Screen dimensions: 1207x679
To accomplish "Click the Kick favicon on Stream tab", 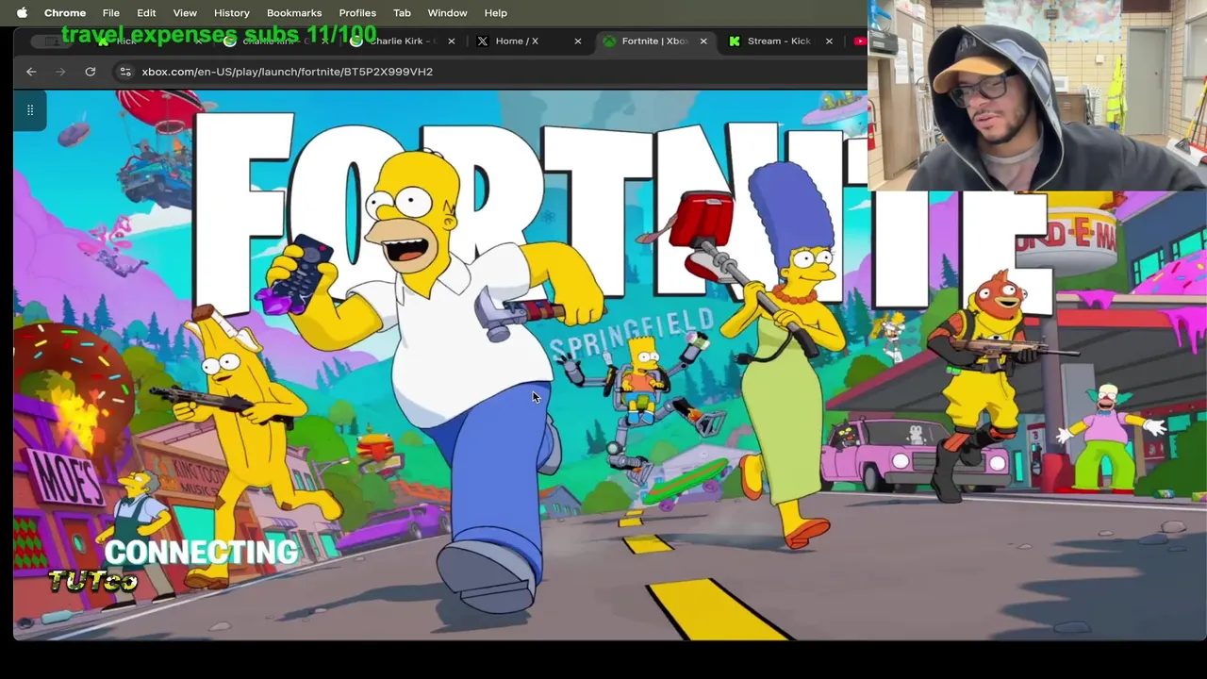I will 735,41.
